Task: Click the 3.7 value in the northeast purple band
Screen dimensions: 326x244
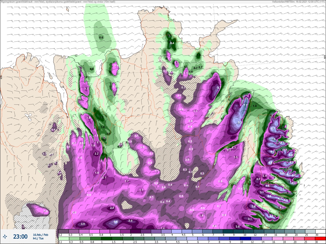Action: (x=219, y=88)
